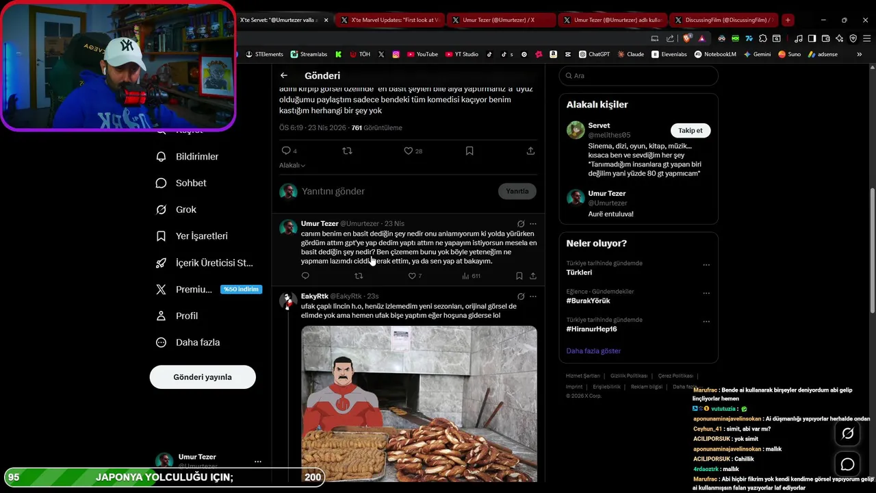Bookmark Umur Tezer's 23 Nis comment
This screenshot has width=876, height=493.
(519, 276)
